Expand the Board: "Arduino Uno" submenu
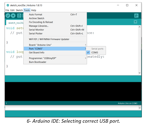 [55, 45]
